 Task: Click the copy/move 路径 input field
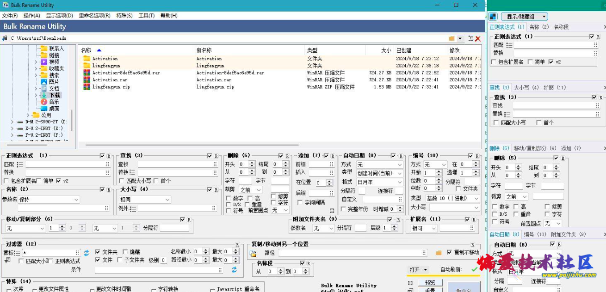[352, 253]
